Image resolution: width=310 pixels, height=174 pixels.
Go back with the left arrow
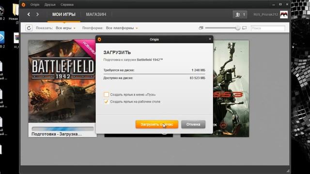point(29,14)
